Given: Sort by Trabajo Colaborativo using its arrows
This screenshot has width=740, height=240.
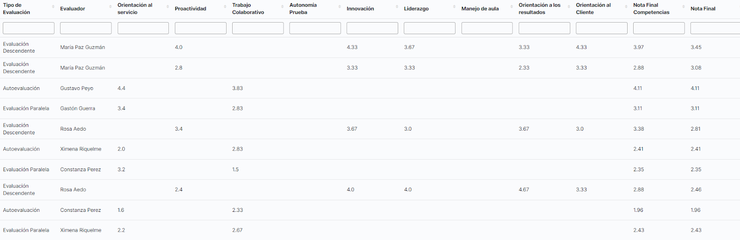Looking at the screenshot, I should point(283,7).
